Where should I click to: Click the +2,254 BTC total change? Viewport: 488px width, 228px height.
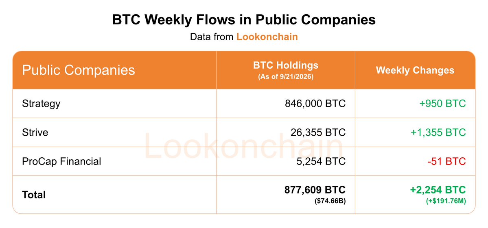click(x=438, y=190)
